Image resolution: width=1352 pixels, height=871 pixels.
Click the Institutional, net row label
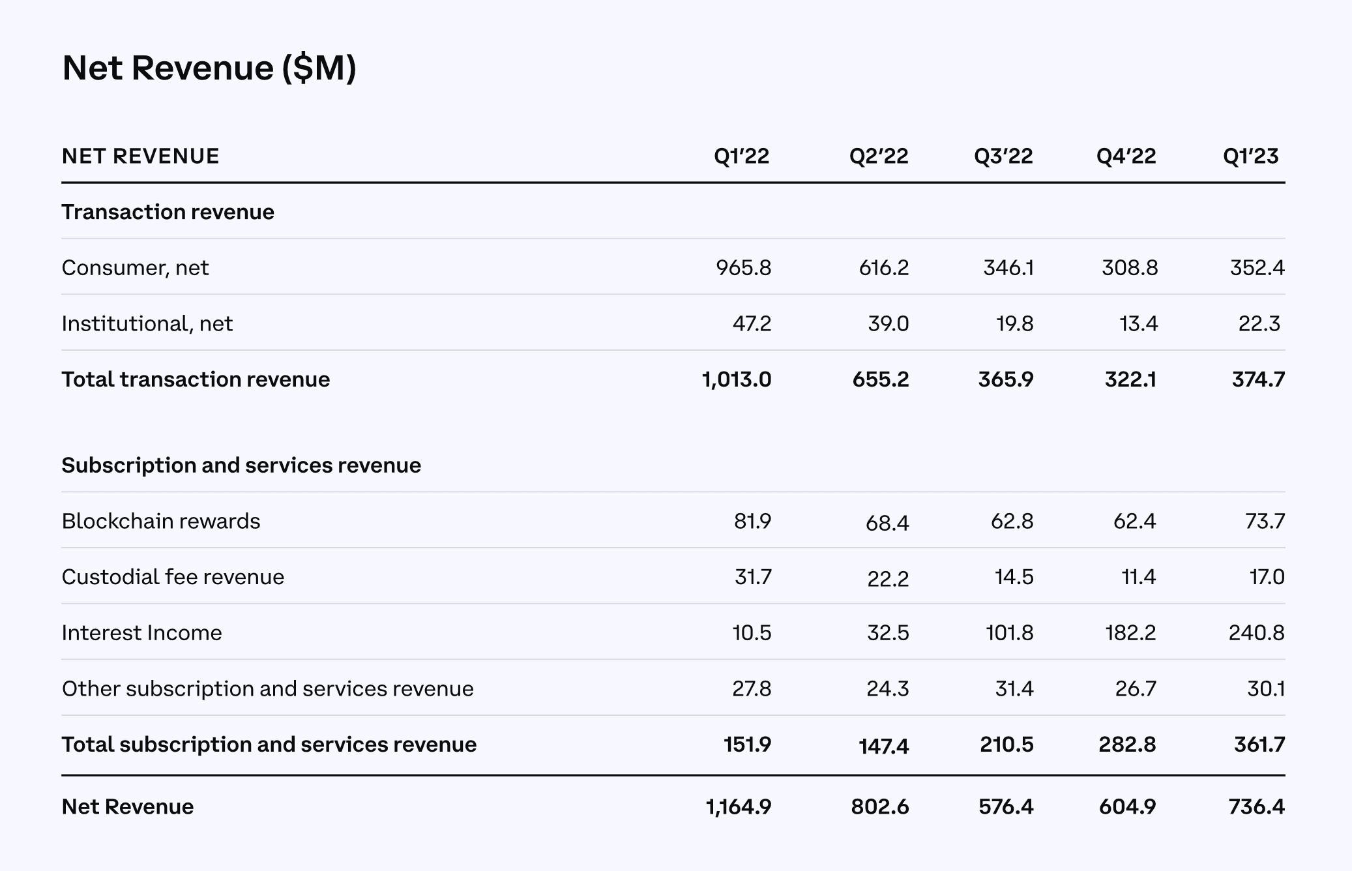click(147, 324)
